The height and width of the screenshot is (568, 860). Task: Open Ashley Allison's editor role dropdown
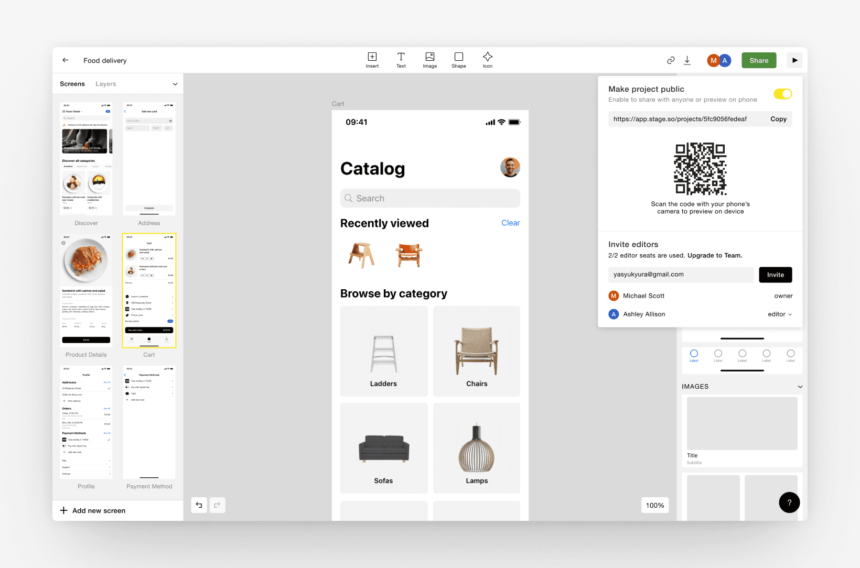click(x=780, y=314)
